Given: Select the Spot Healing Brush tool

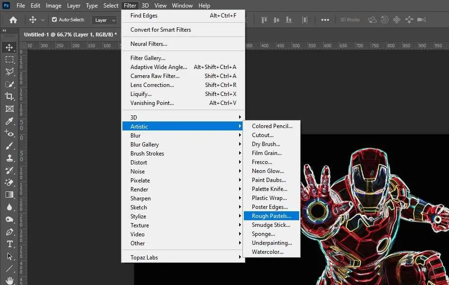Looking at the screenshot, I should pyautogui.click(x=9, y=133).
